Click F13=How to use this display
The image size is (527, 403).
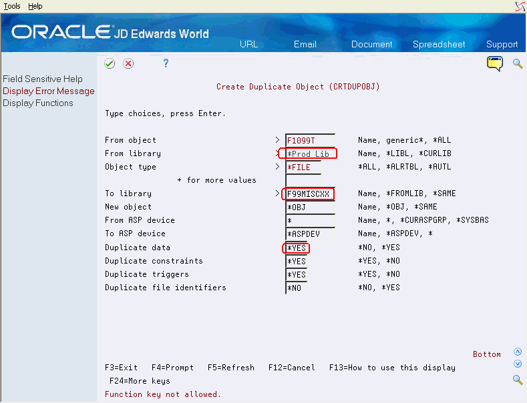pyautogui.click(x=392, y=368)
